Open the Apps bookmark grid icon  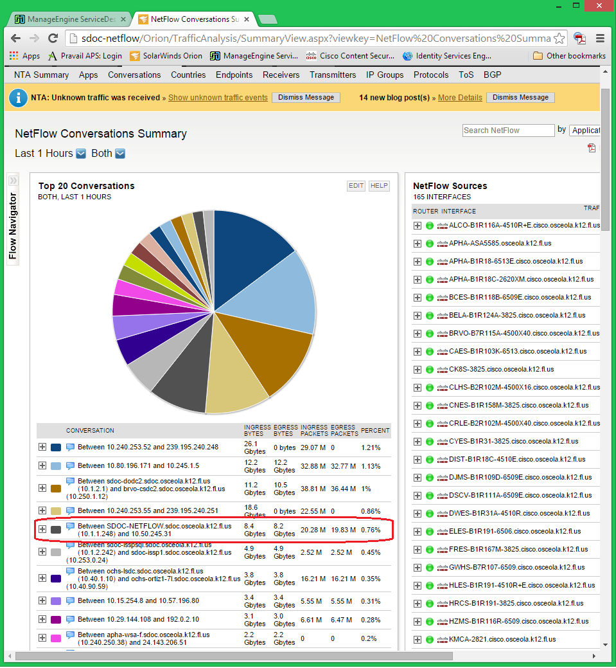click(x=14, y=56)
